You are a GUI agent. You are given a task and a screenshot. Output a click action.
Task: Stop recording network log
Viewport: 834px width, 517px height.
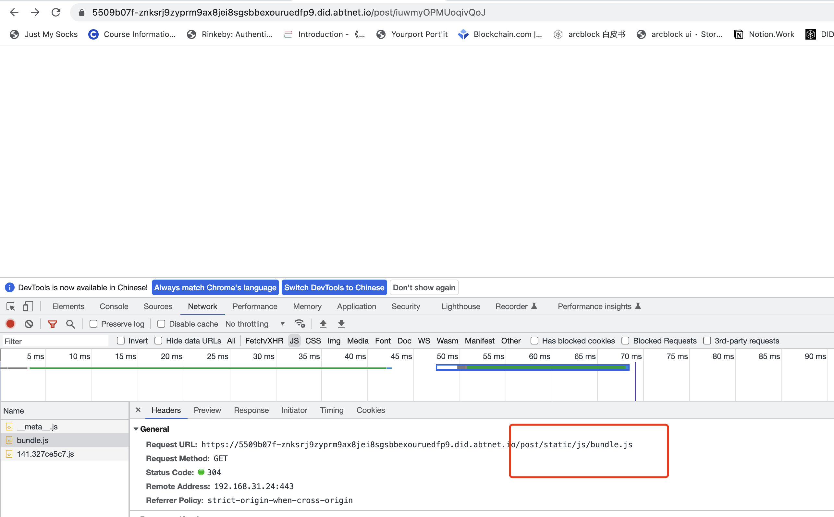pyautogui.click(x=10, y=323)
